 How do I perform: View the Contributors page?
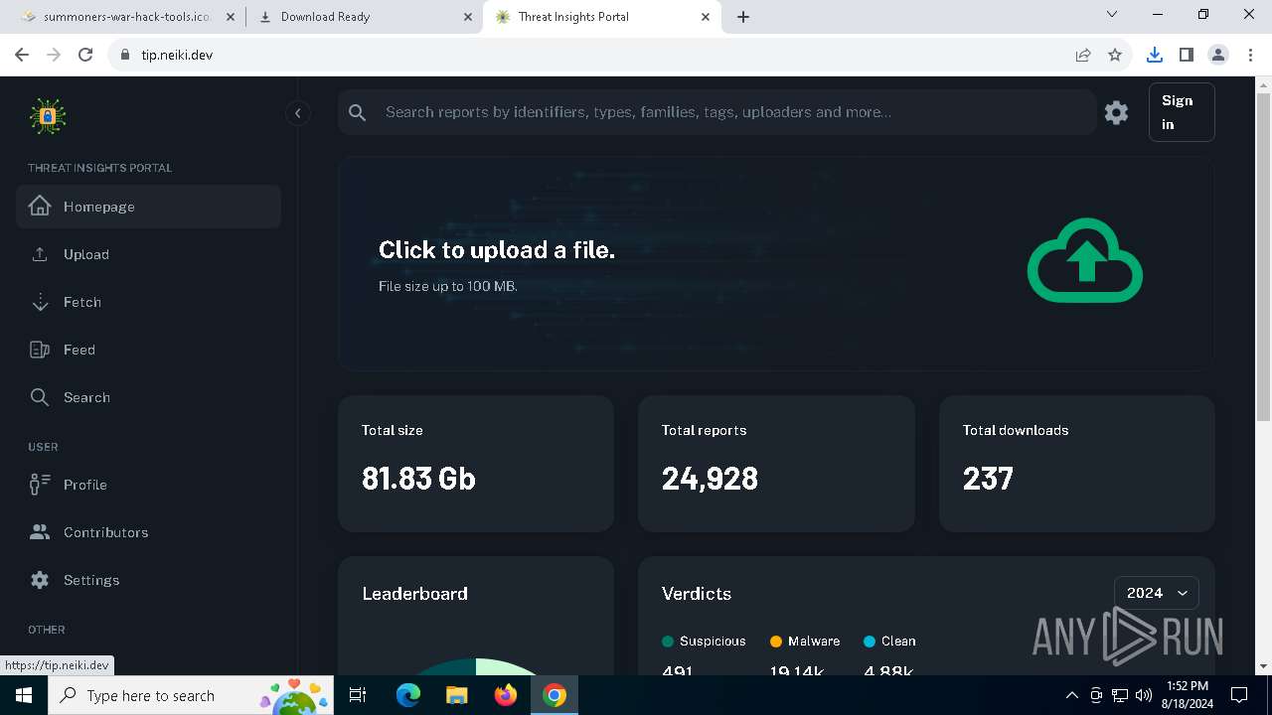(x=148, y=532)
